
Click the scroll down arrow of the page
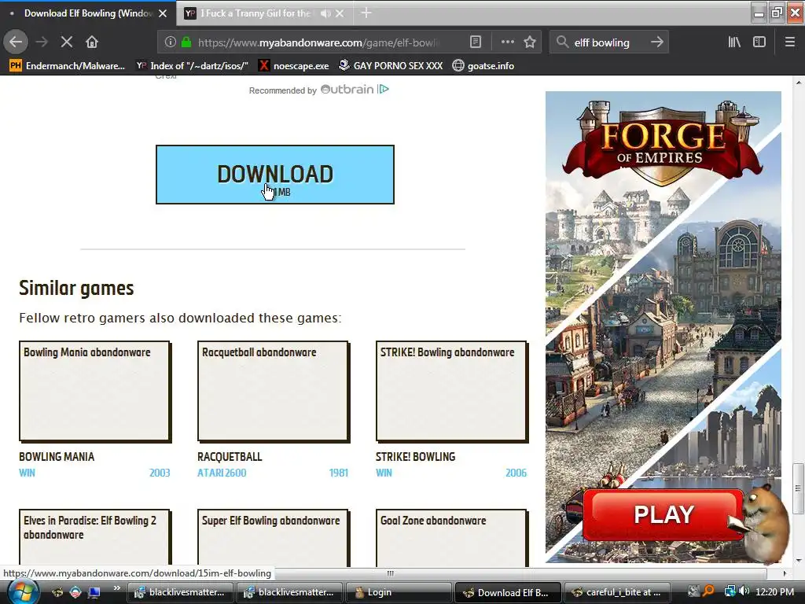point(798,560)
